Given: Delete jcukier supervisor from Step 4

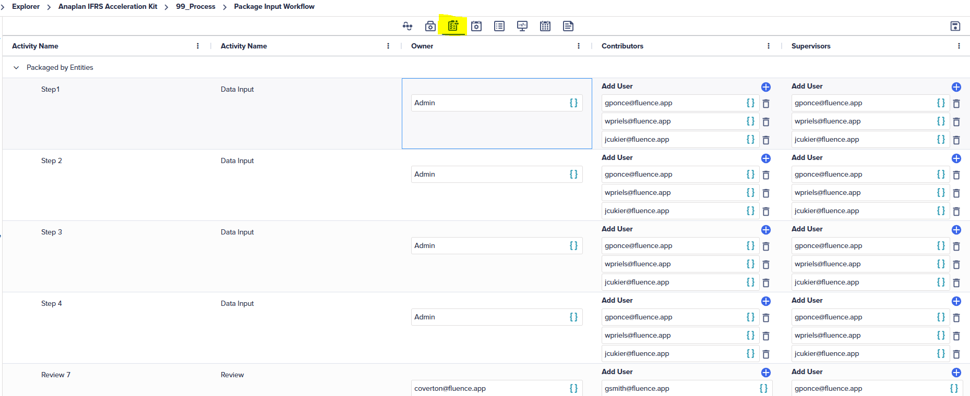Looking at the screenshot, I should pyautogui.click(x=956, y=354).
